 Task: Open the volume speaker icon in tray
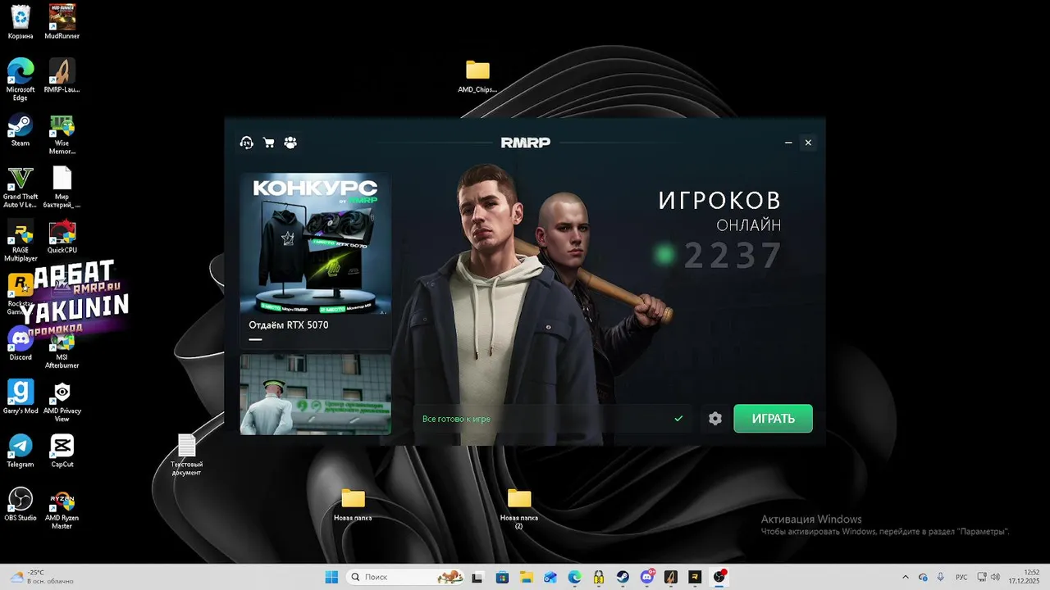coord(995,577)
